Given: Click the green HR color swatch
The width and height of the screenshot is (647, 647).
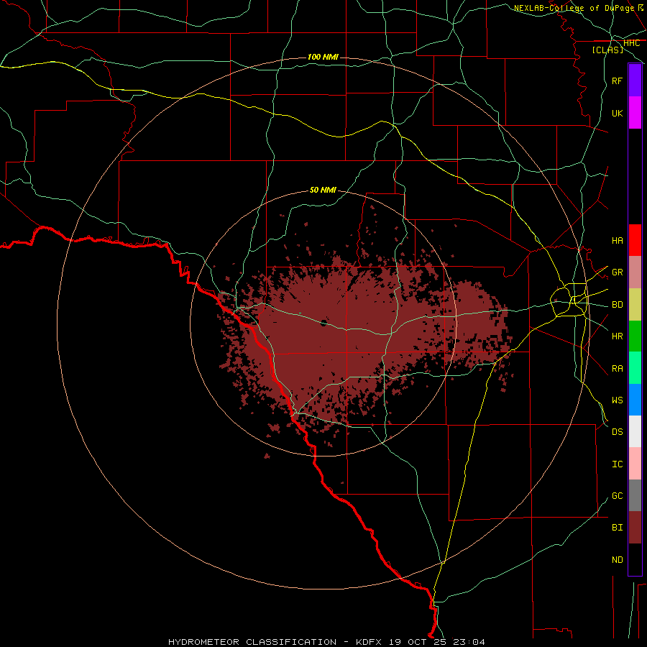Looking at the screenshot, I should (x=635, y=336).
